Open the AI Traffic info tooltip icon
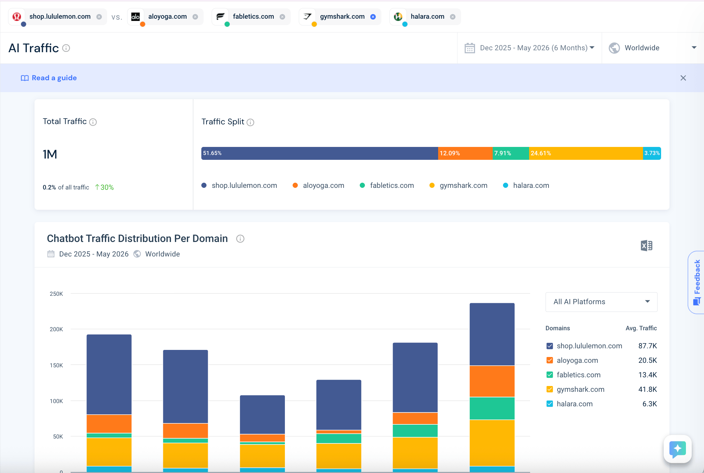 tap(66, 48)
